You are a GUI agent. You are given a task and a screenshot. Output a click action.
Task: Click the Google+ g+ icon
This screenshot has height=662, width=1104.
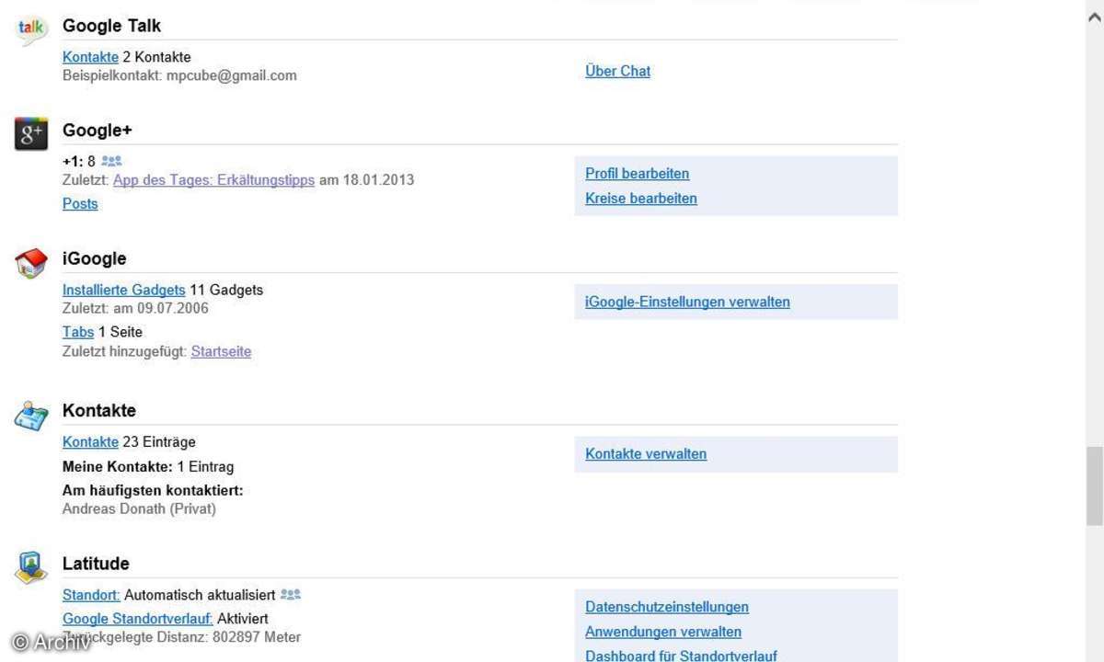31,134
